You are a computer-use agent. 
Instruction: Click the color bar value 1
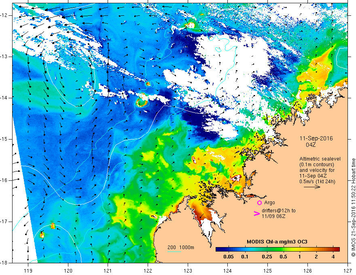(300, 257)
